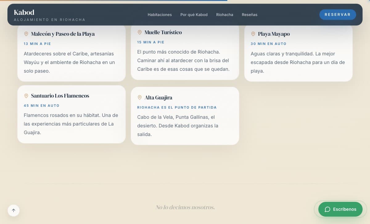Screen dimensions: 370x224
Task: Click the Escríbenos chat button
Action: 340,209
